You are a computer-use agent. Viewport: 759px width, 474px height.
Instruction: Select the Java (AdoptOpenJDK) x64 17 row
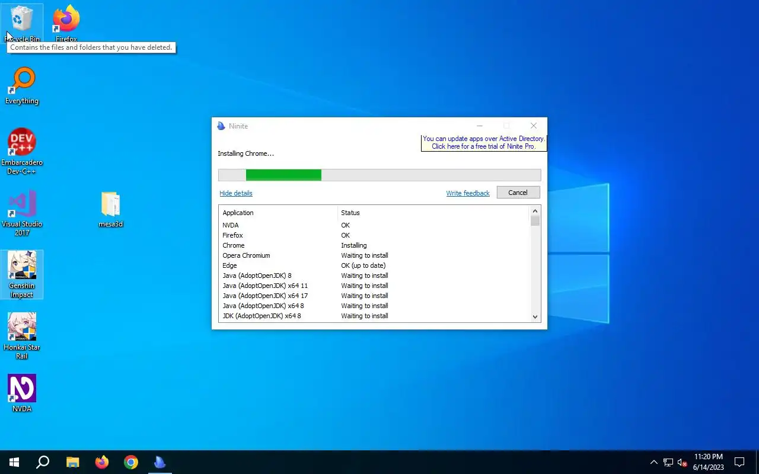374,296
